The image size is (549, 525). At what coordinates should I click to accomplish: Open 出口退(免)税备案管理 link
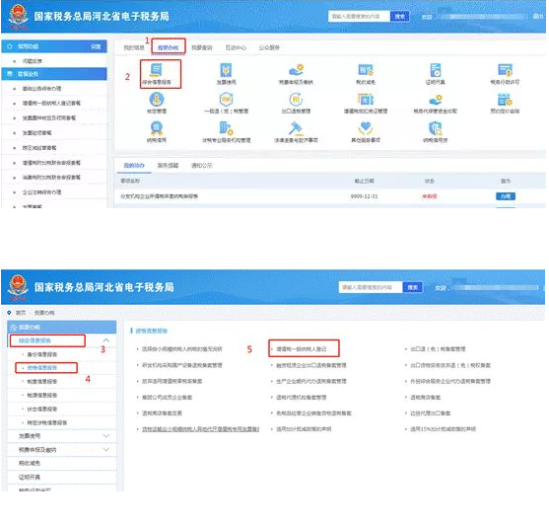pos(438,349)
